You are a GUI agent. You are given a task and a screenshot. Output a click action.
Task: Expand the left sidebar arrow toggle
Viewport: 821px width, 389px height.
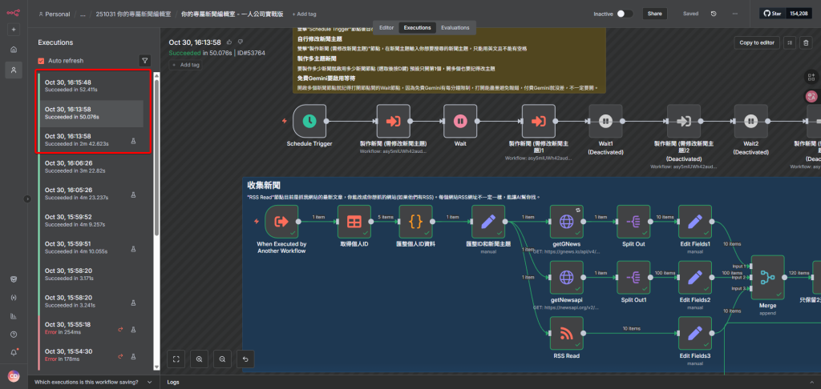[x=28, y=199]
